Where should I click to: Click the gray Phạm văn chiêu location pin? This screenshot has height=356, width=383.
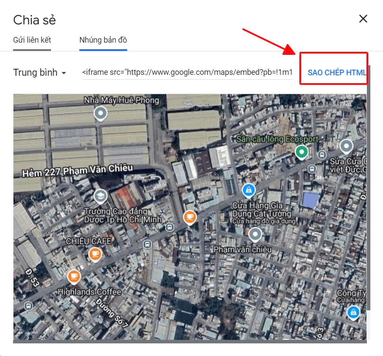pos(255,235)
